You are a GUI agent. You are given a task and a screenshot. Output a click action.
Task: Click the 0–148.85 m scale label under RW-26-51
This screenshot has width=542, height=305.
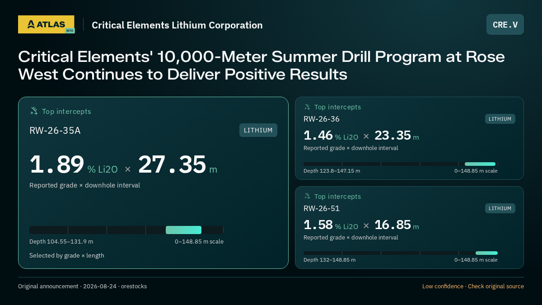pos(476,260)
